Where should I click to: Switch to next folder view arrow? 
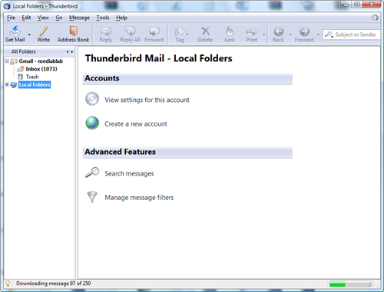tap(72, 52)
